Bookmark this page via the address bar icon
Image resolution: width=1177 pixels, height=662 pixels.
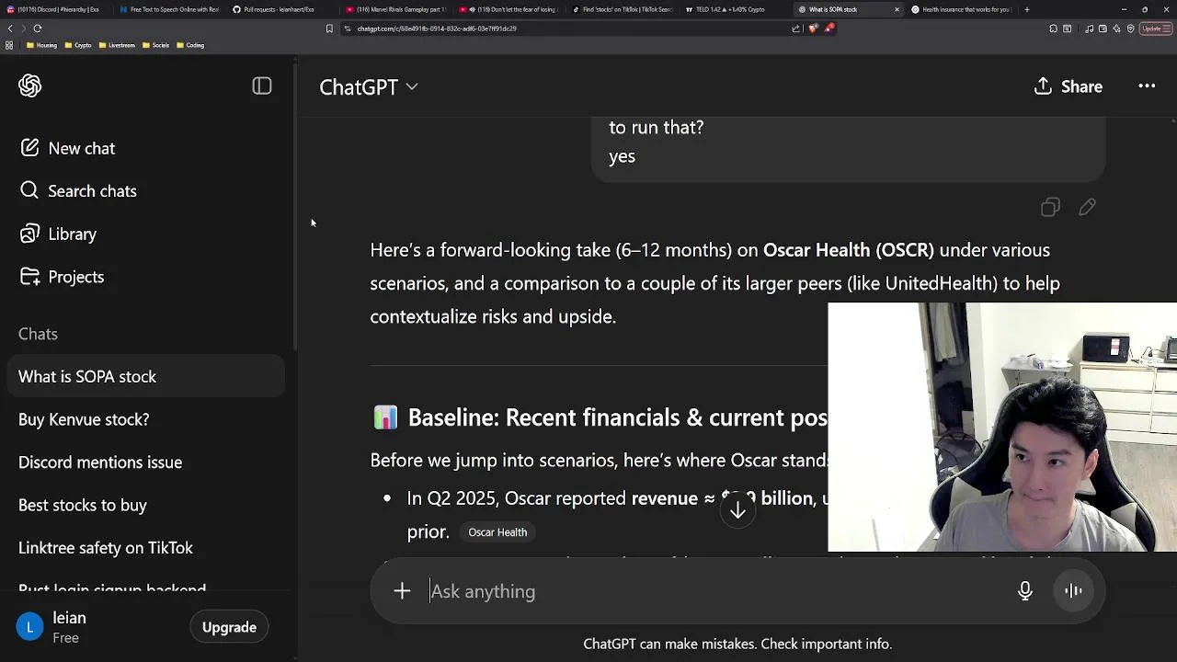[329, 29]
